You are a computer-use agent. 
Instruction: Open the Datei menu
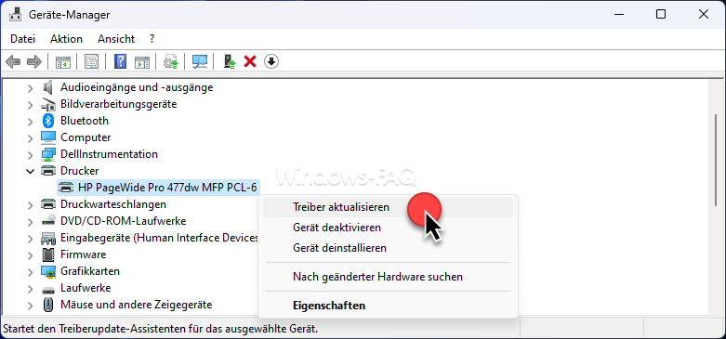[22, 39]
